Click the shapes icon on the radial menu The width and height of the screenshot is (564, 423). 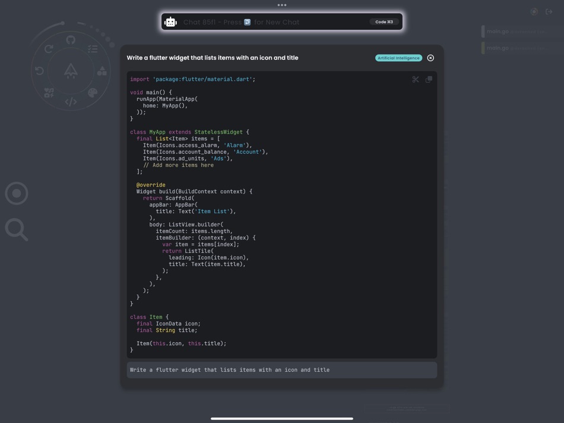click(102, 72)
